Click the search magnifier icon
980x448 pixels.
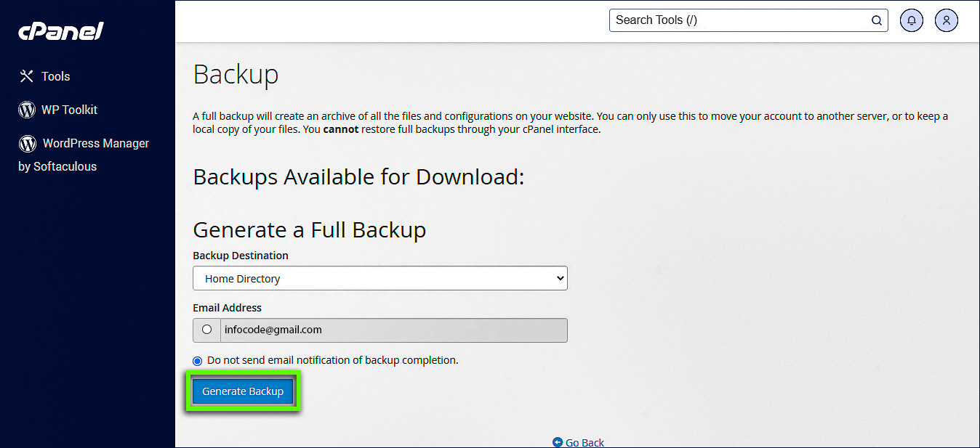(x=877, y=20)
